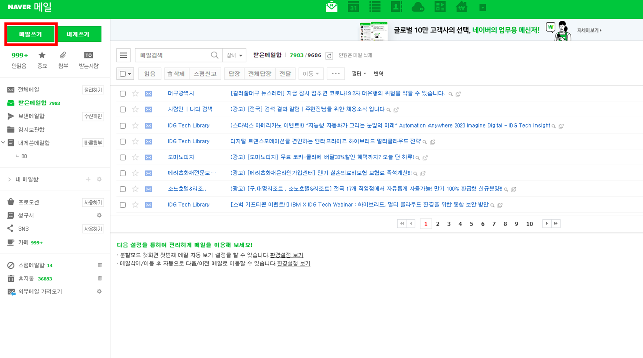The height and width of the screenshot is (358, 643).
Task: Check the 사람인 mail checkbox
Action: tap(123, 109)
